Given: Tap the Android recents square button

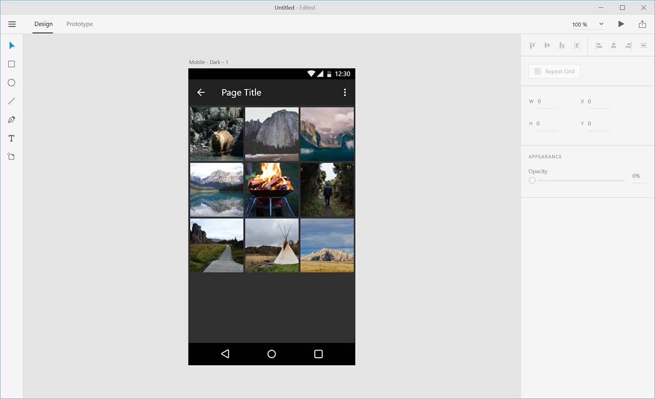Looking at the screenshot, I should (x=318, y=354).
